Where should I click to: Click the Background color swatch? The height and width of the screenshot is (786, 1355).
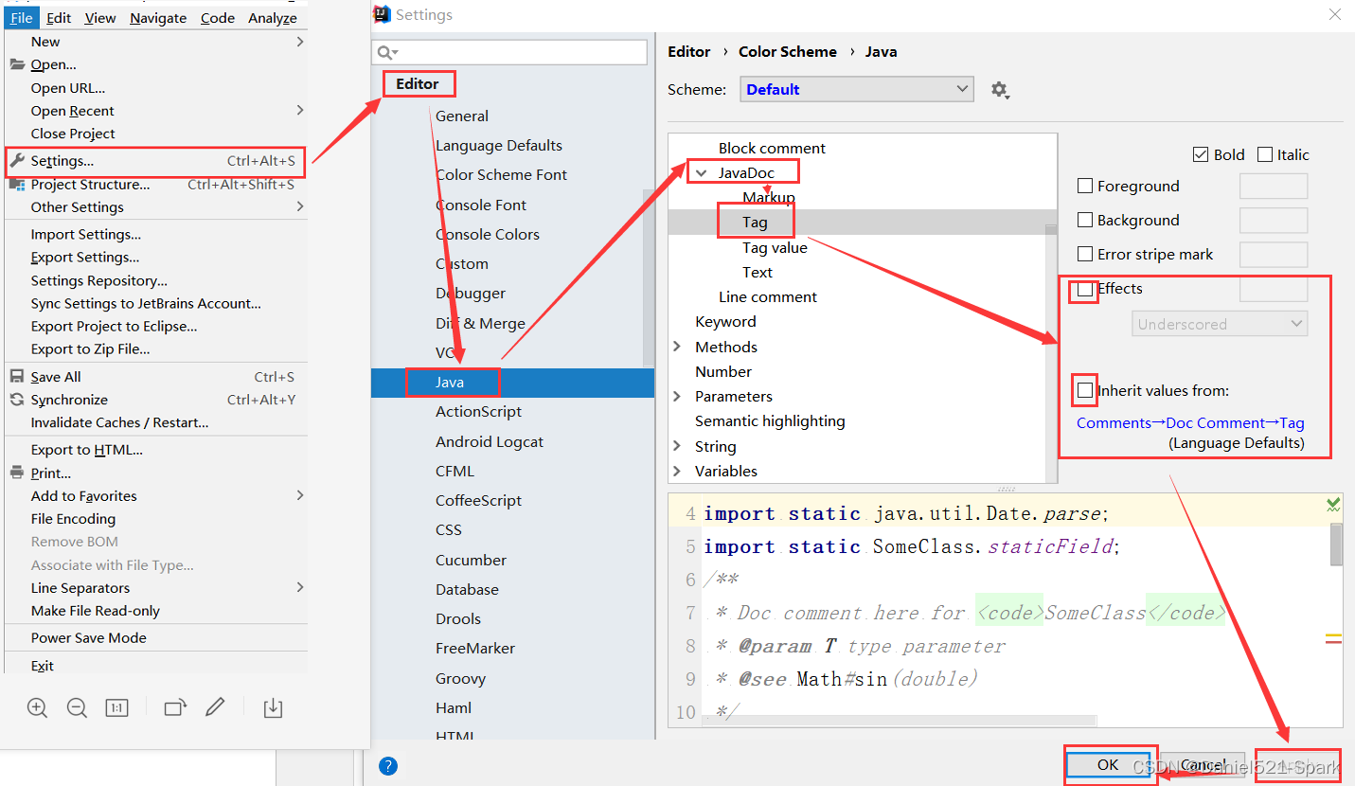(1274, 221)
